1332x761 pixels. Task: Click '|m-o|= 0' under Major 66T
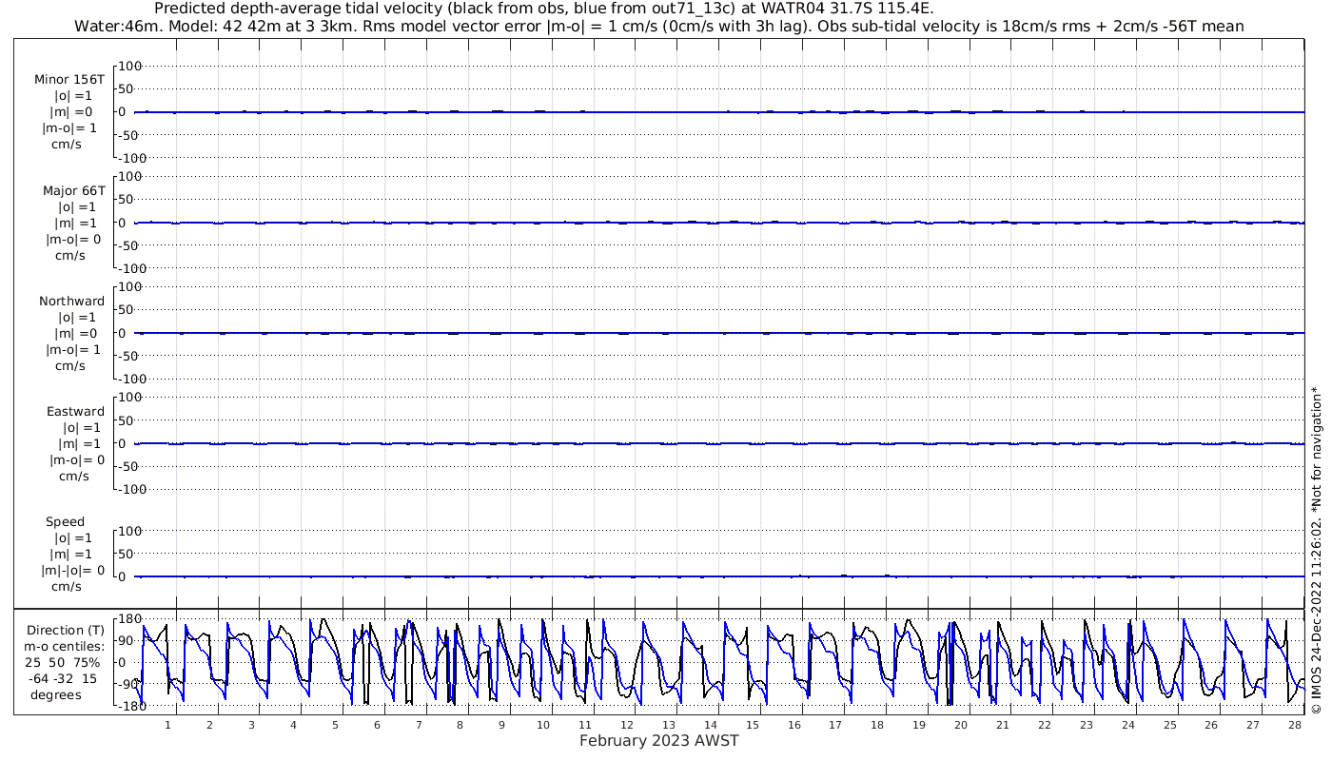(x=73, y=240)
